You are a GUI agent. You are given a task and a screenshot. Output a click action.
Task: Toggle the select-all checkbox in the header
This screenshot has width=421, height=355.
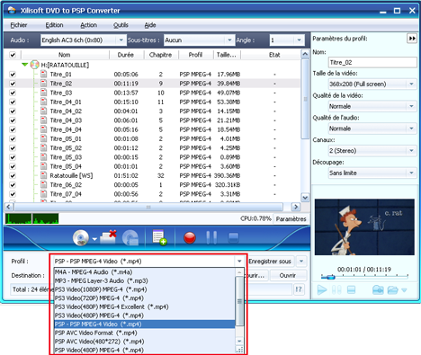[x=13, y=55]
